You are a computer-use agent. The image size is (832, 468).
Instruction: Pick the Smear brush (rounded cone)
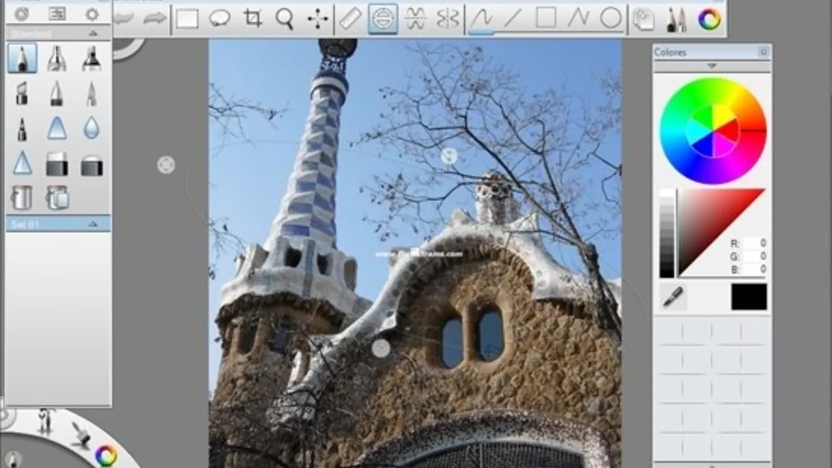coord(57,129)
